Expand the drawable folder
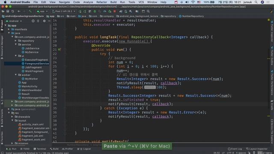Screen dimensions: 274x154 point(12,117)
